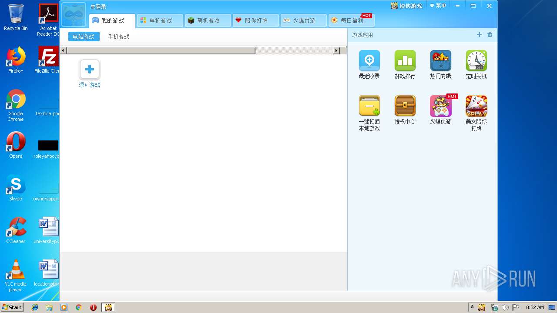557x313 pixels.
Task: Open the 联机游戏 tab
Action: (x=208, y=20)
